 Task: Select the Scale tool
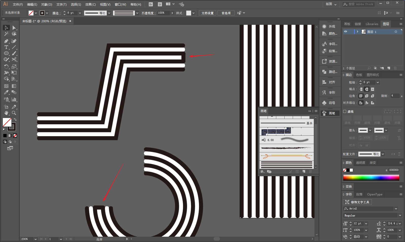(14, 67)
